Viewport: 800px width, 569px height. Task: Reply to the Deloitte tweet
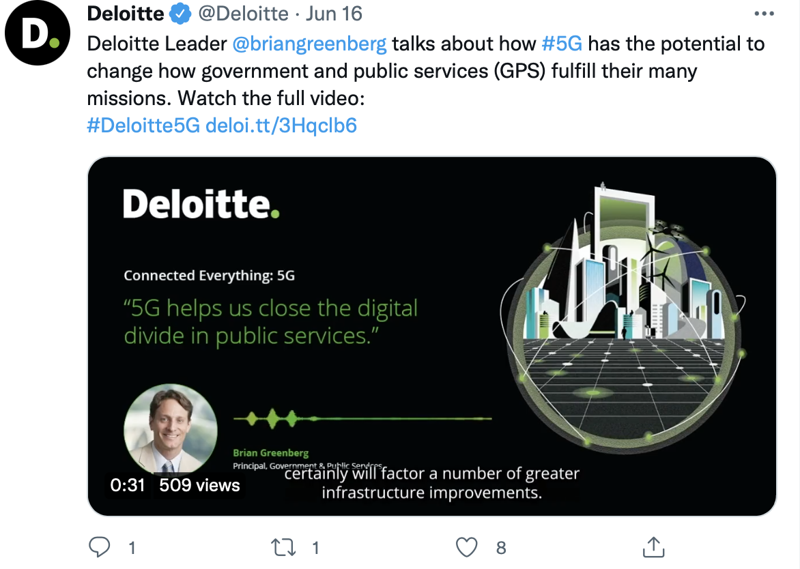point(101,546)
